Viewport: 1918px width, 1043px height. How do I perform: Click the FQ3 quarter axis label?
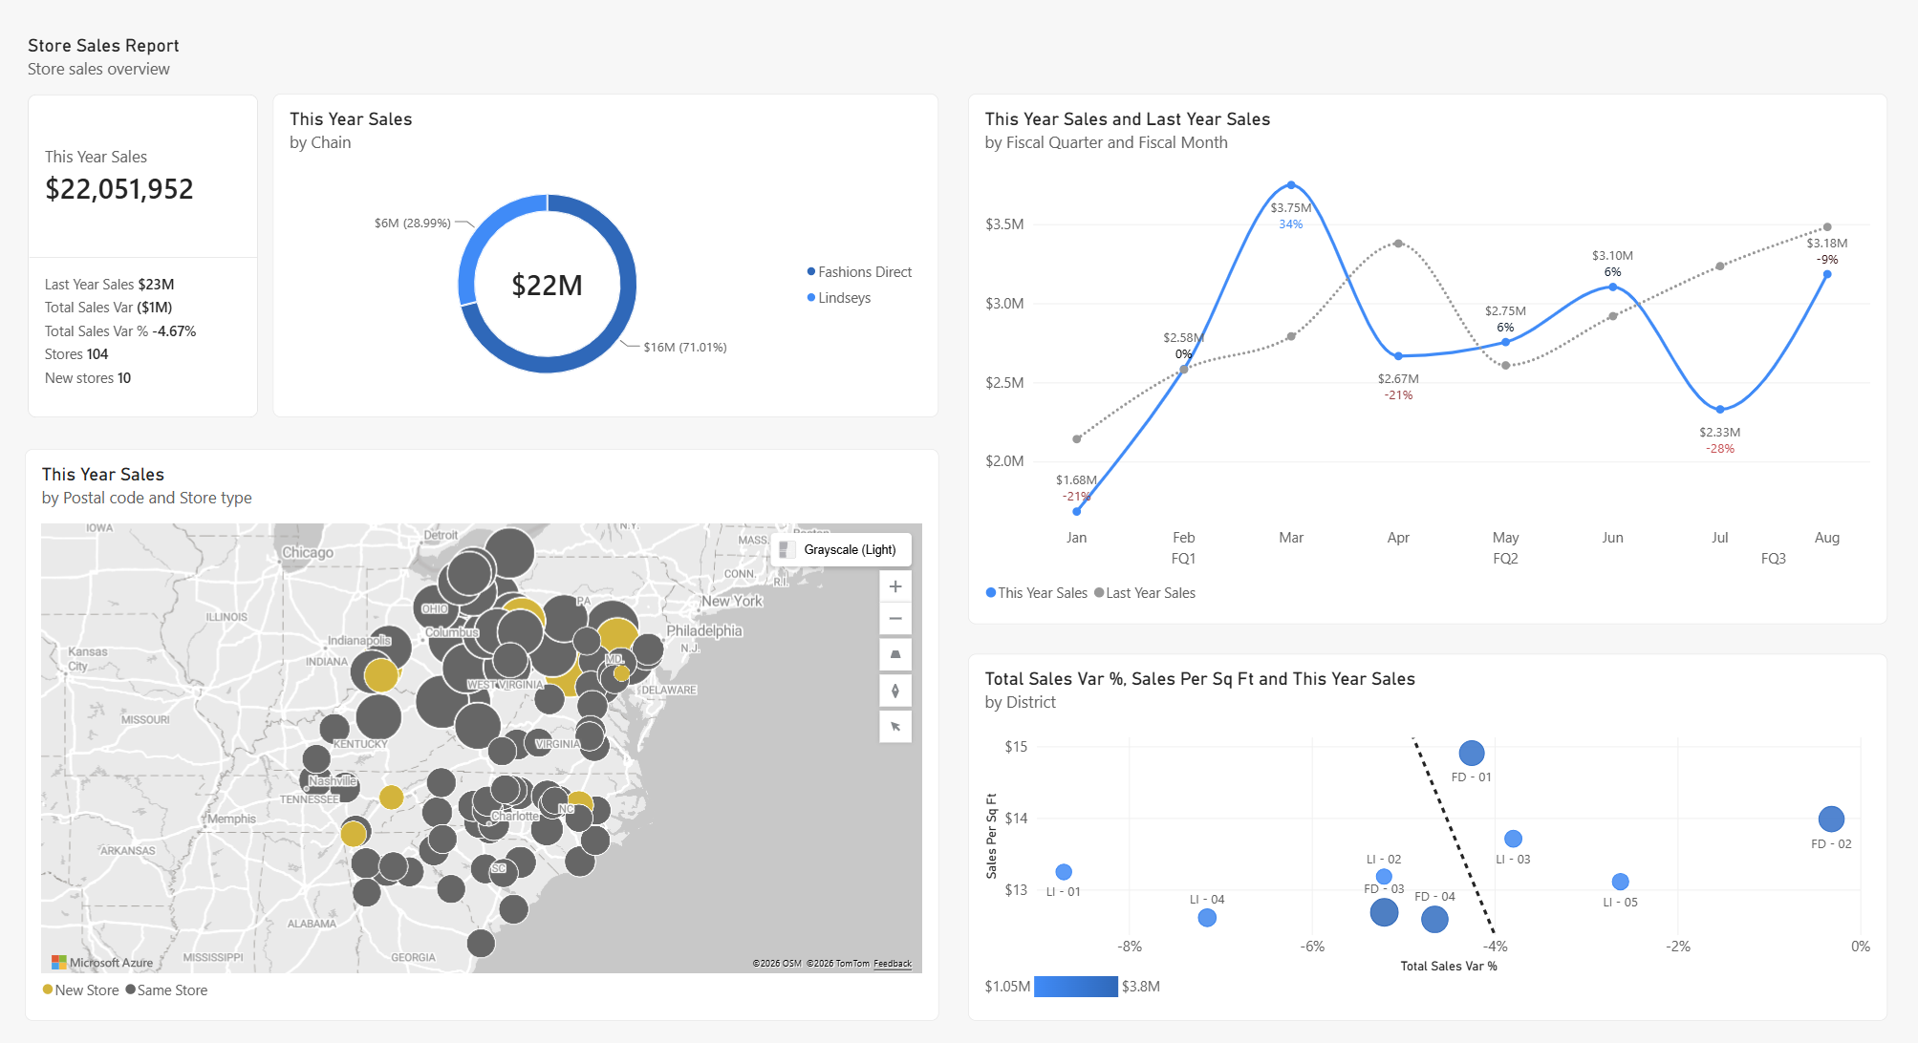[x=1774, y=559]
